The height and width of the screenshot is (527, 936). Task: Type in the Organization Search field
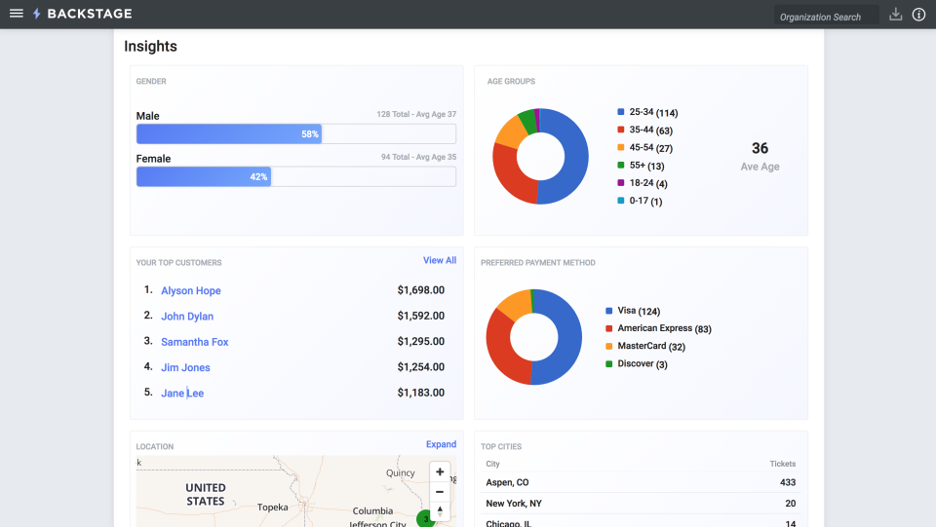(x=825, y=17)
